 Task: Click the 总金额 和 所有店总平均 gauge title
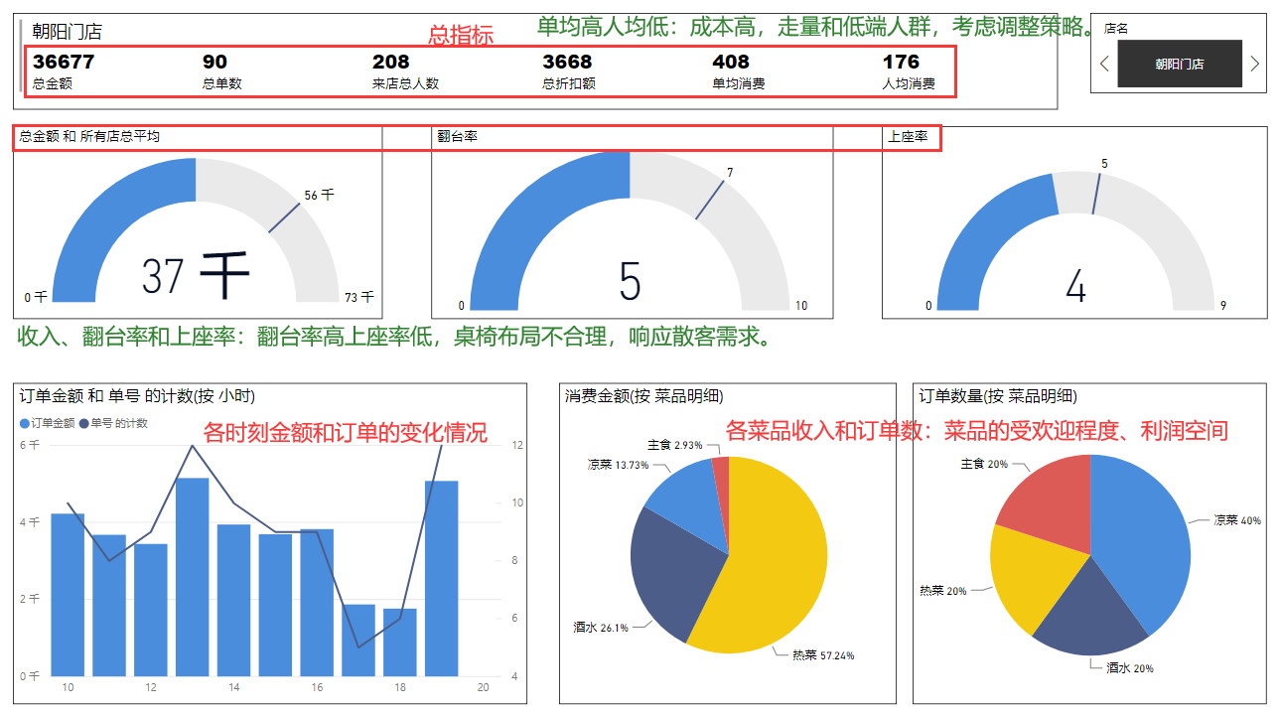tap(89, 136)
